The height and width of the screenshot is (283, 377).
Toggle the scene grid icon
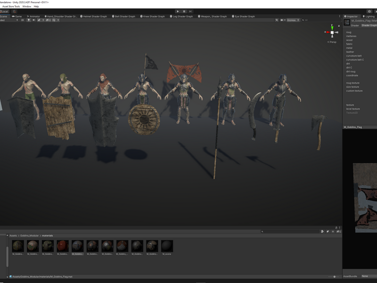click(x=54, y=20)
